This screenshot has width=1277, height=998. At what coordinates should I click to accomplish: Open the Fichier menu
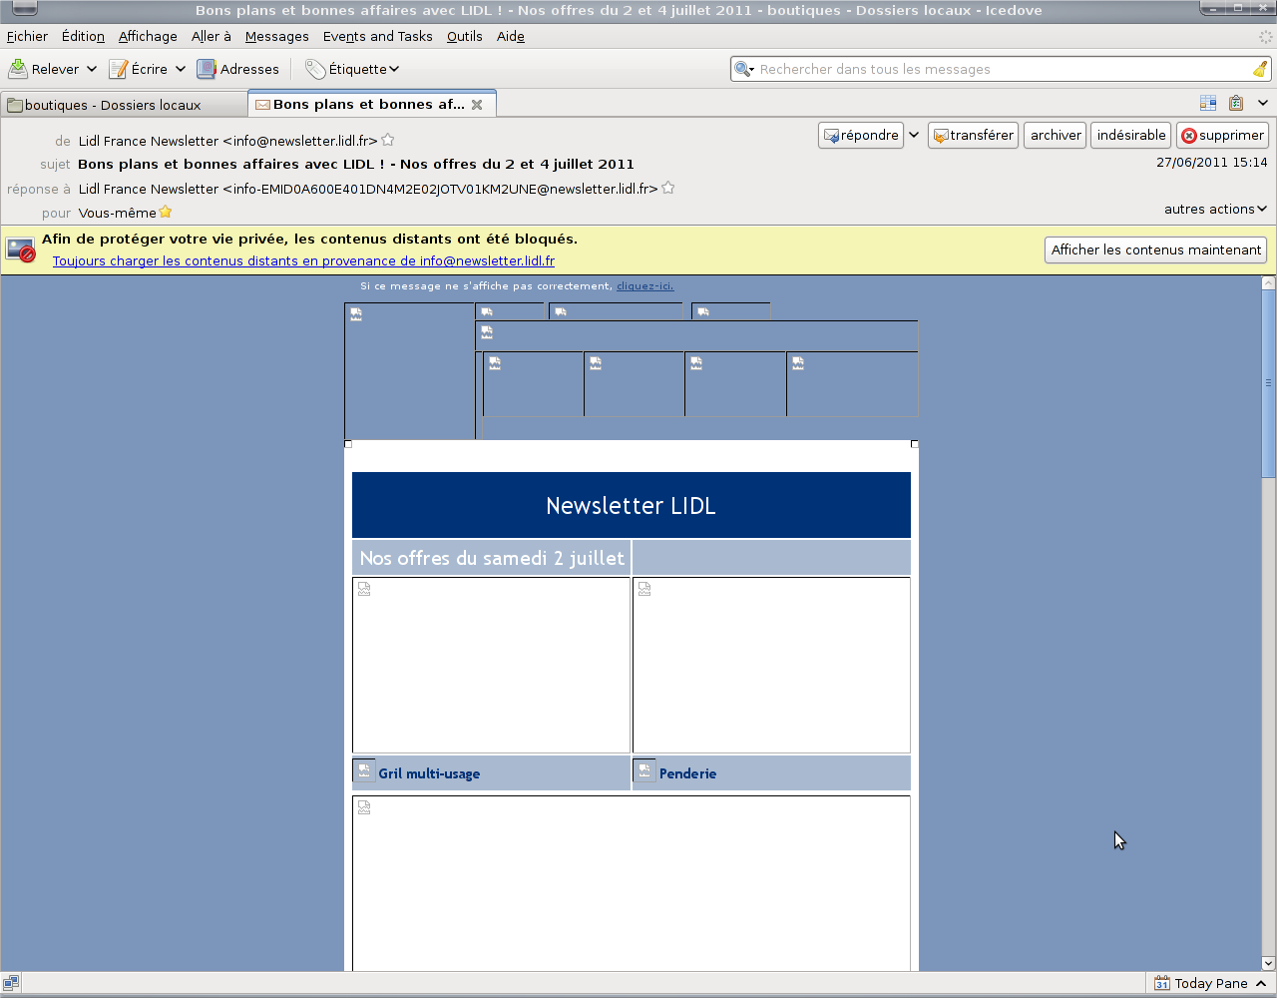click(x=27, y=36)
